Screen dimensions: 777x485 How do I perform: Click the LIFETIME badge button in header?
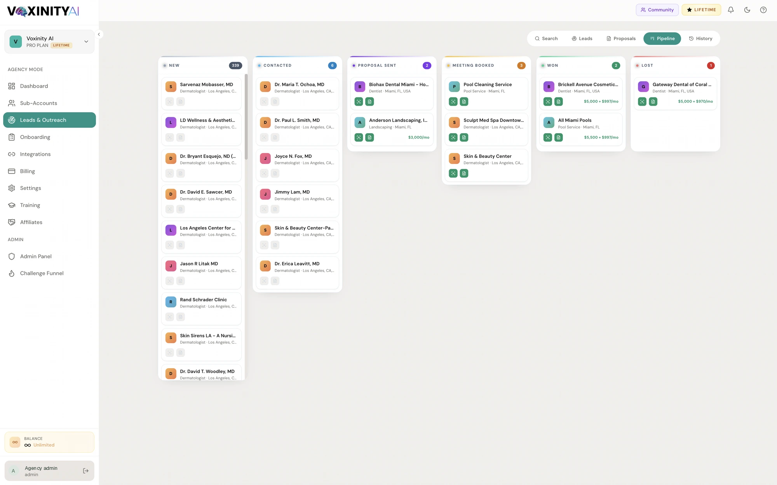(x=701, y=10)
